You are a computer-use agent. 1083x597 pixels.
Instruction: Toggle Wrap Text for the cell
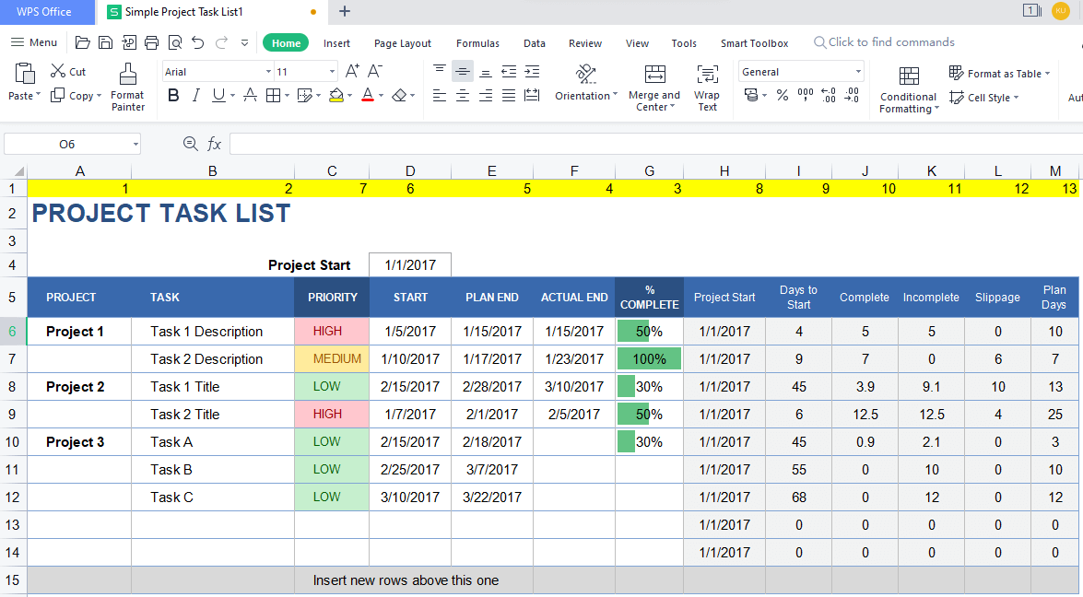pyautogui.click(x=707, y=88)
